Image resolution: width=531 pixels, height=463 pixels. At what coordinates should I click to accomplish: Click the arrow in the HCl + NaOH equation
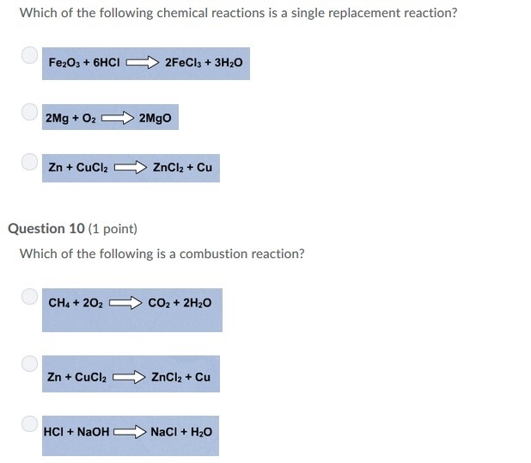[x=130, y=432]
